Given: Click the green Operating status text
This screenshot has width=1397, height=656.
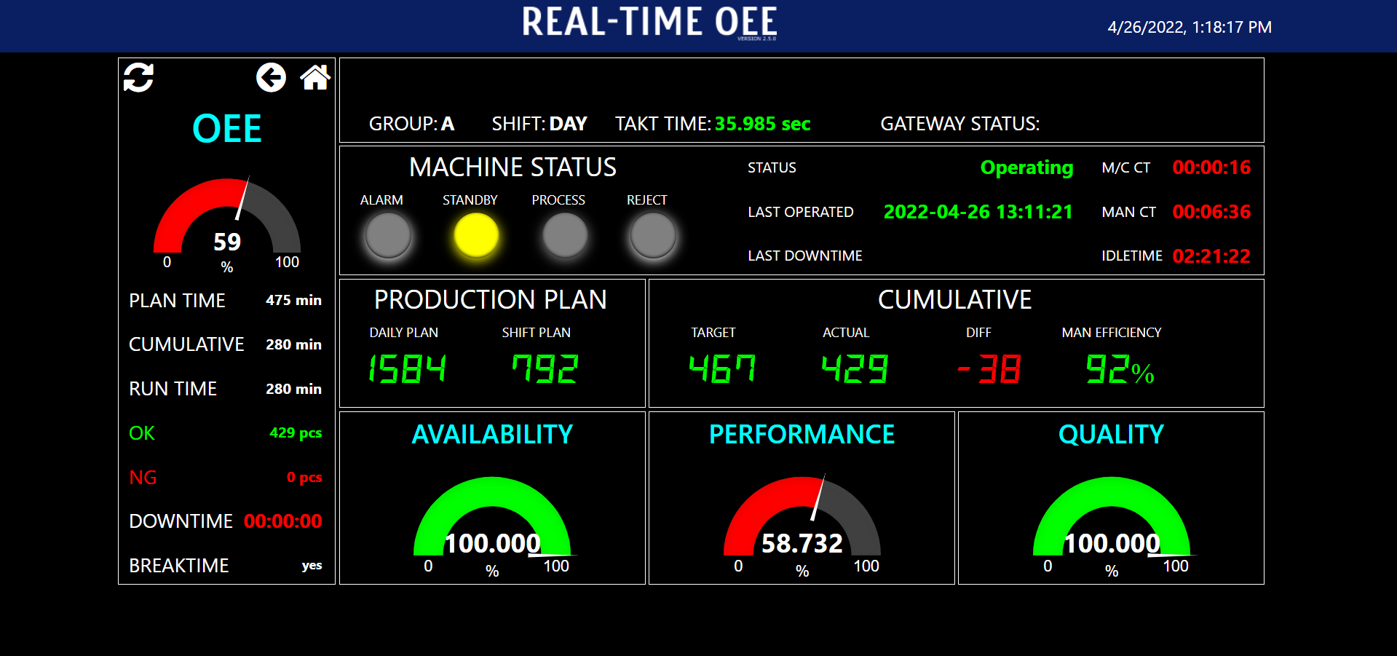Looking at the screenshot, I should pyautogui.click(x=1026, y=167).
